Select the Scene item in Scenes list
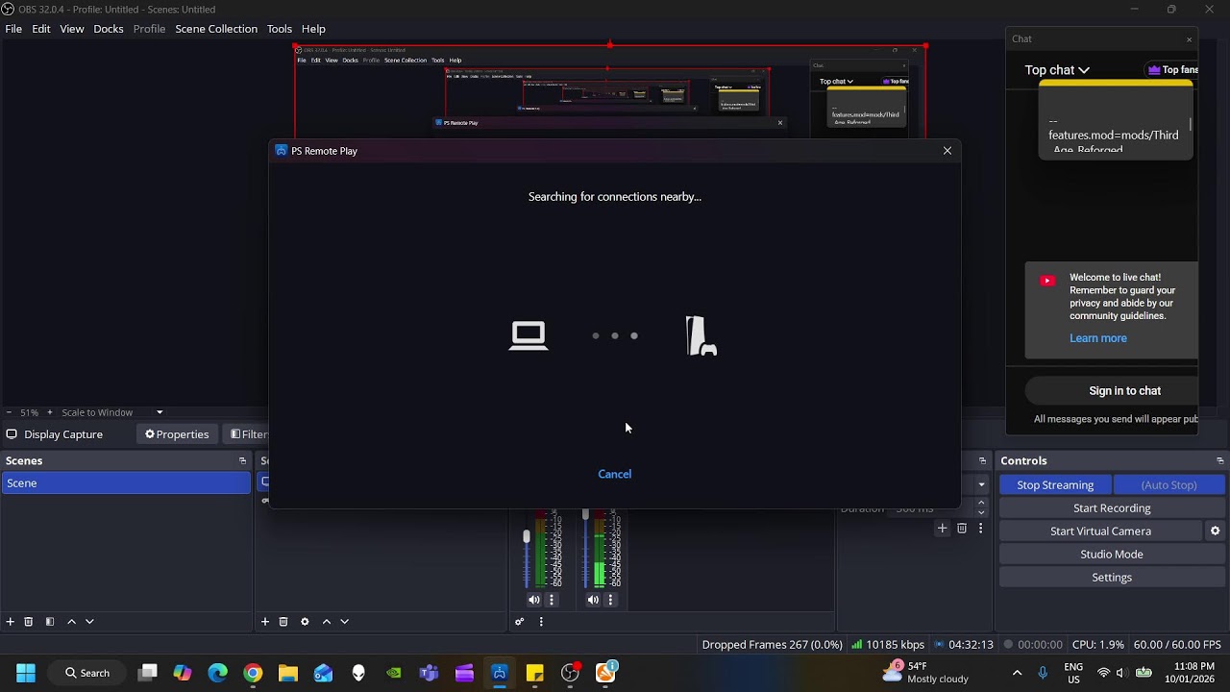 [x=126, y=483]
